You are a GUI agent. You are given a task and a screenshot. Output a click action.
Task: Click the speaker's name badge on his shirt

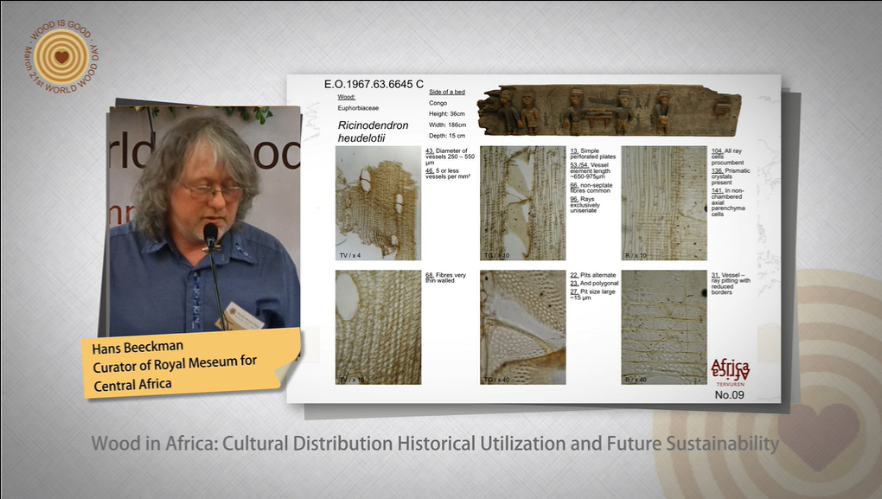click(x=243, y=317)
